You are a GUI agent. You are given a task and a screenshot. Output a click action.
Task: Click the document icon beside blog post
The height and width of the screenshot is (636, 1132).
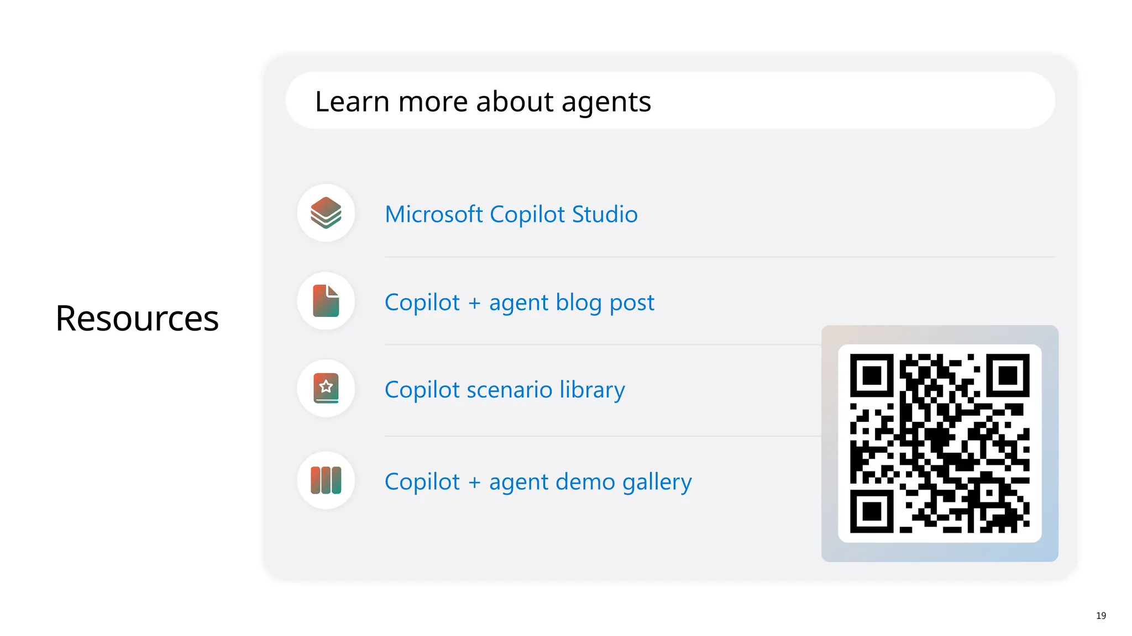click(x=326, y=301)
